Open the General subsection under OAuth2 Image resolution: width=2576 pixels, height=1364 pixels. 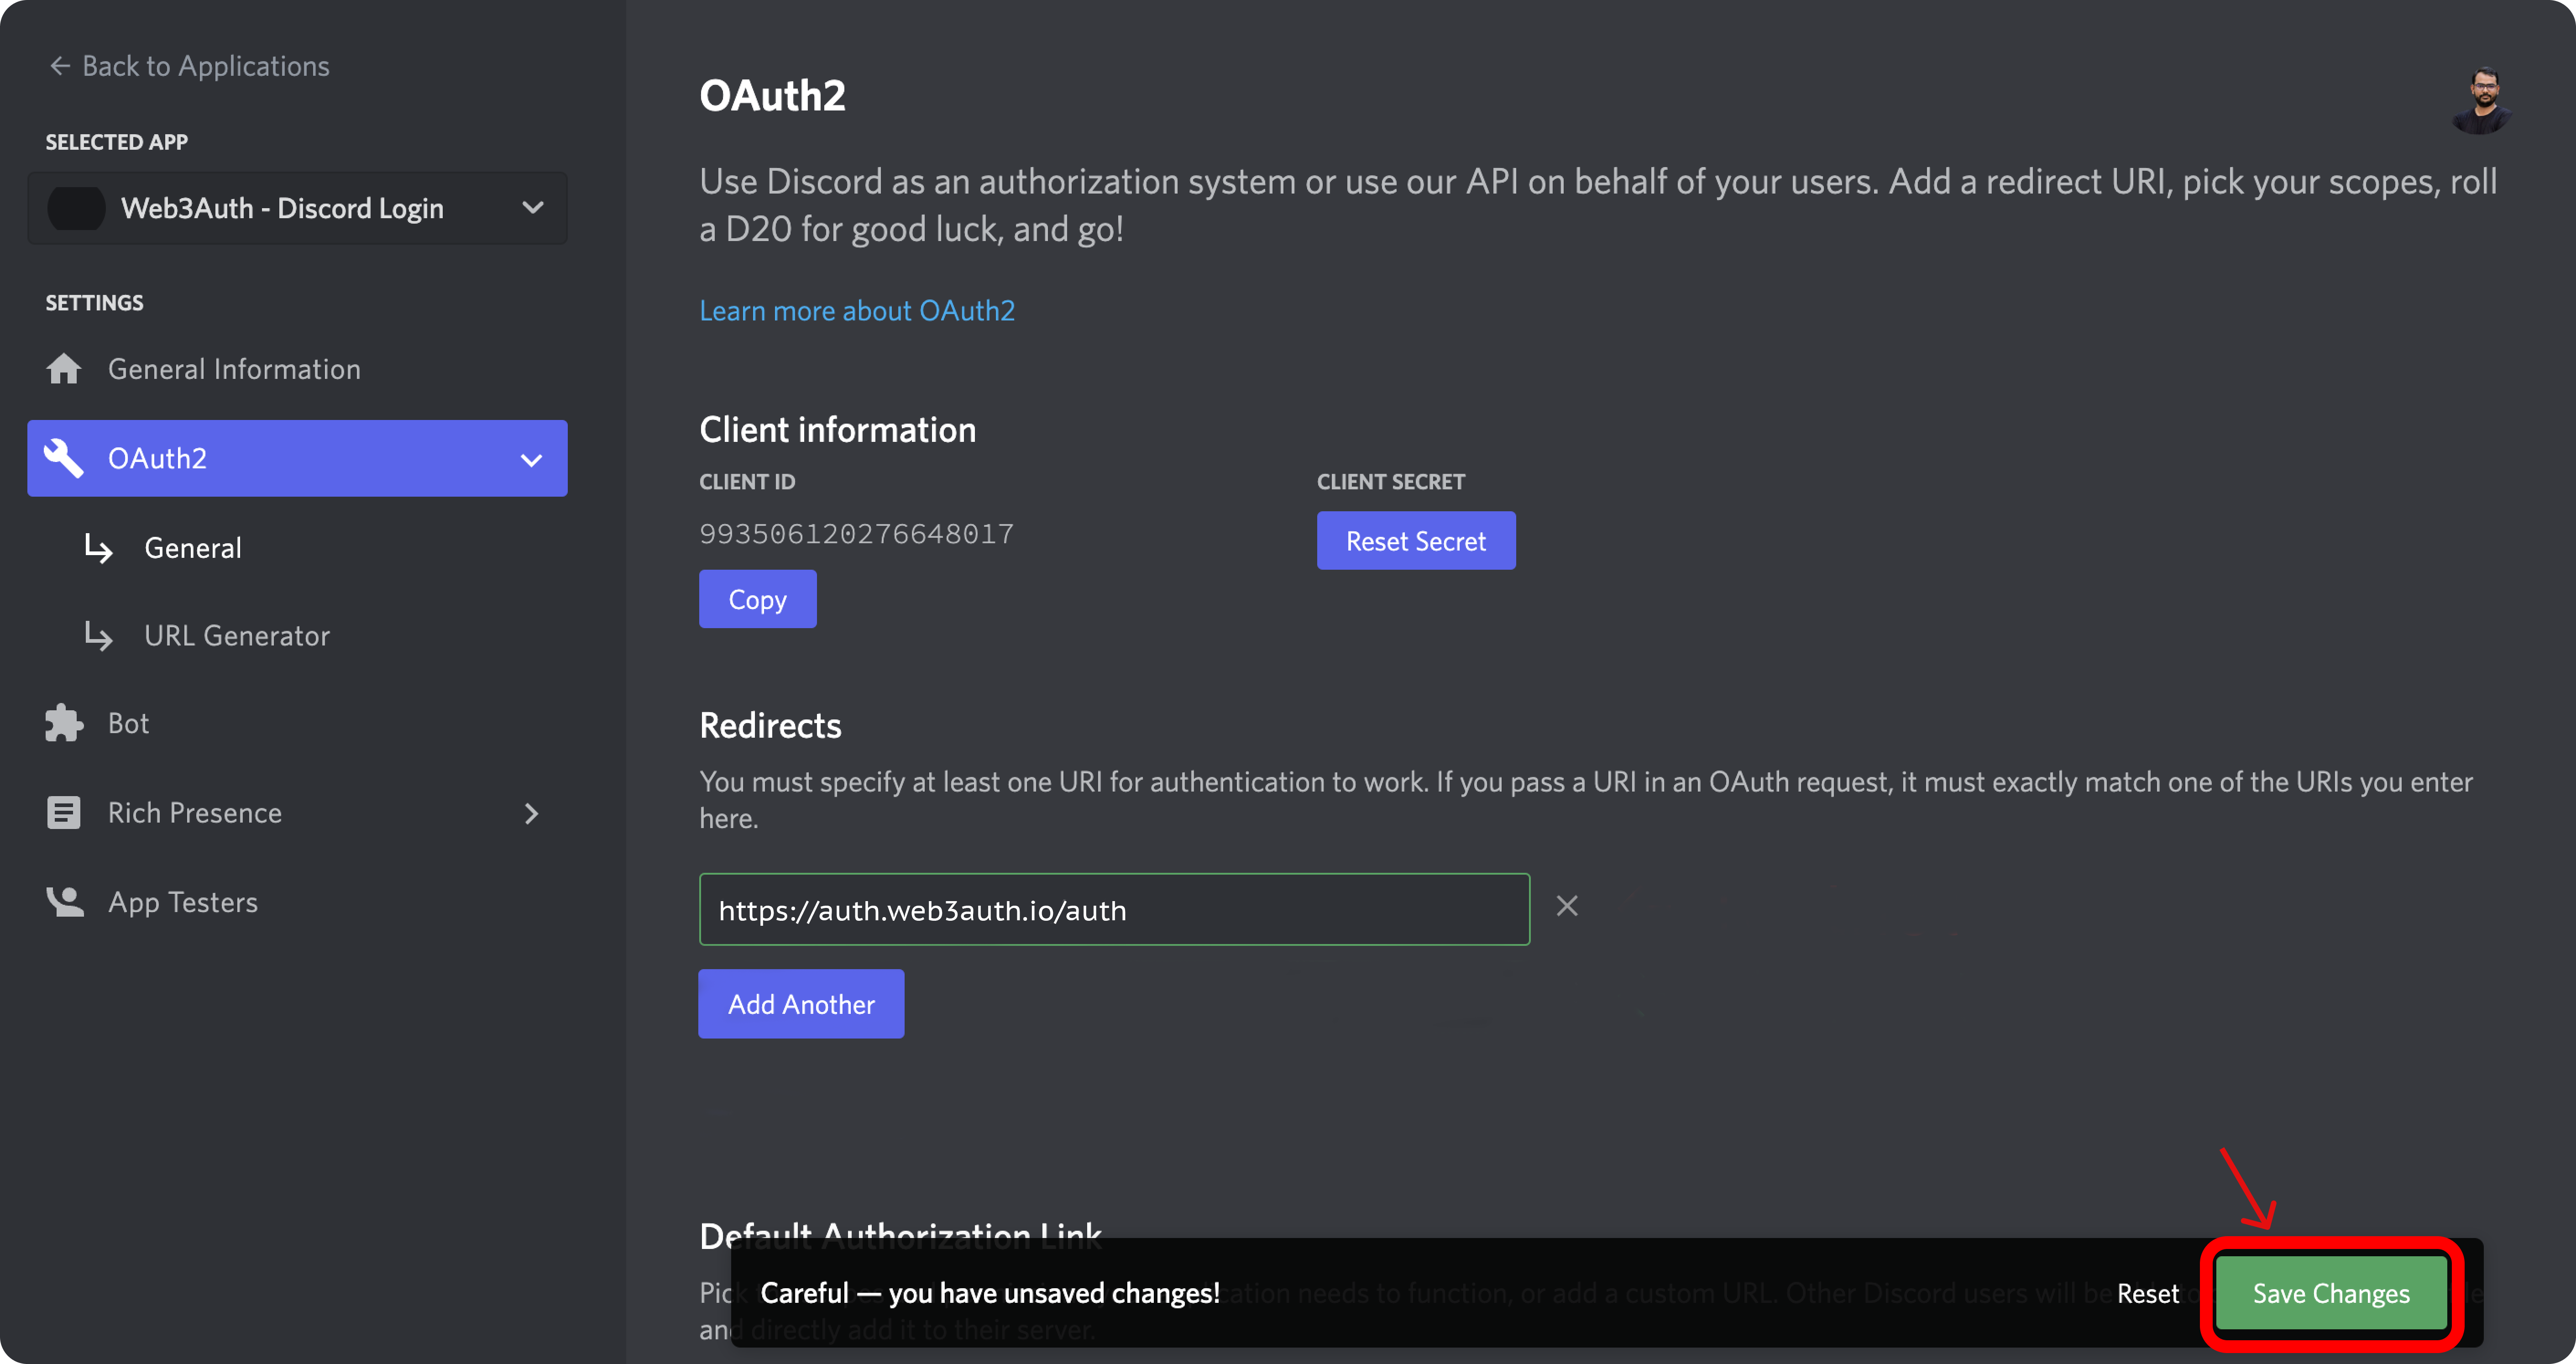pyautogui.click(x=193, y=547)
